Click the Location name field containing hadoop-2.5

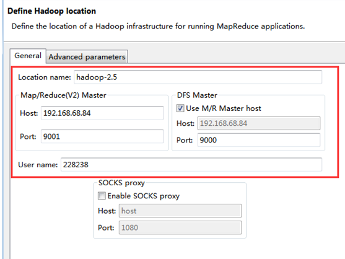198,77
